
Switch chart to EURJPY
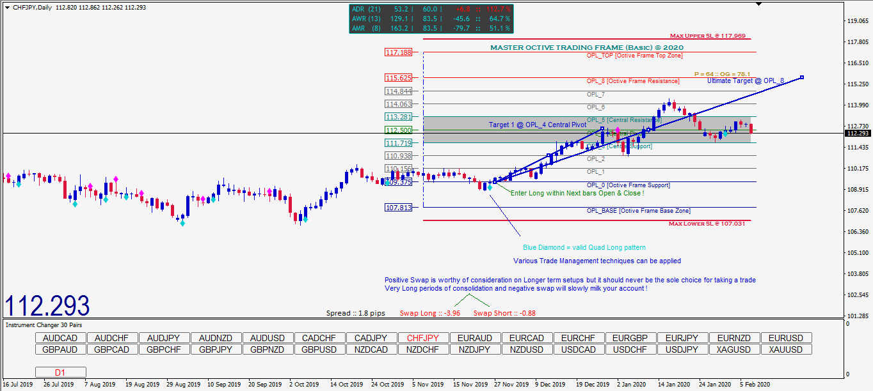coord(682,338)
